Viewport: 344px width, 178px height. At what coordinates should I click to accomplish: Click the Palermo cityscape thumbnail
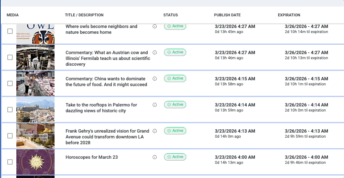pos(35,110)
